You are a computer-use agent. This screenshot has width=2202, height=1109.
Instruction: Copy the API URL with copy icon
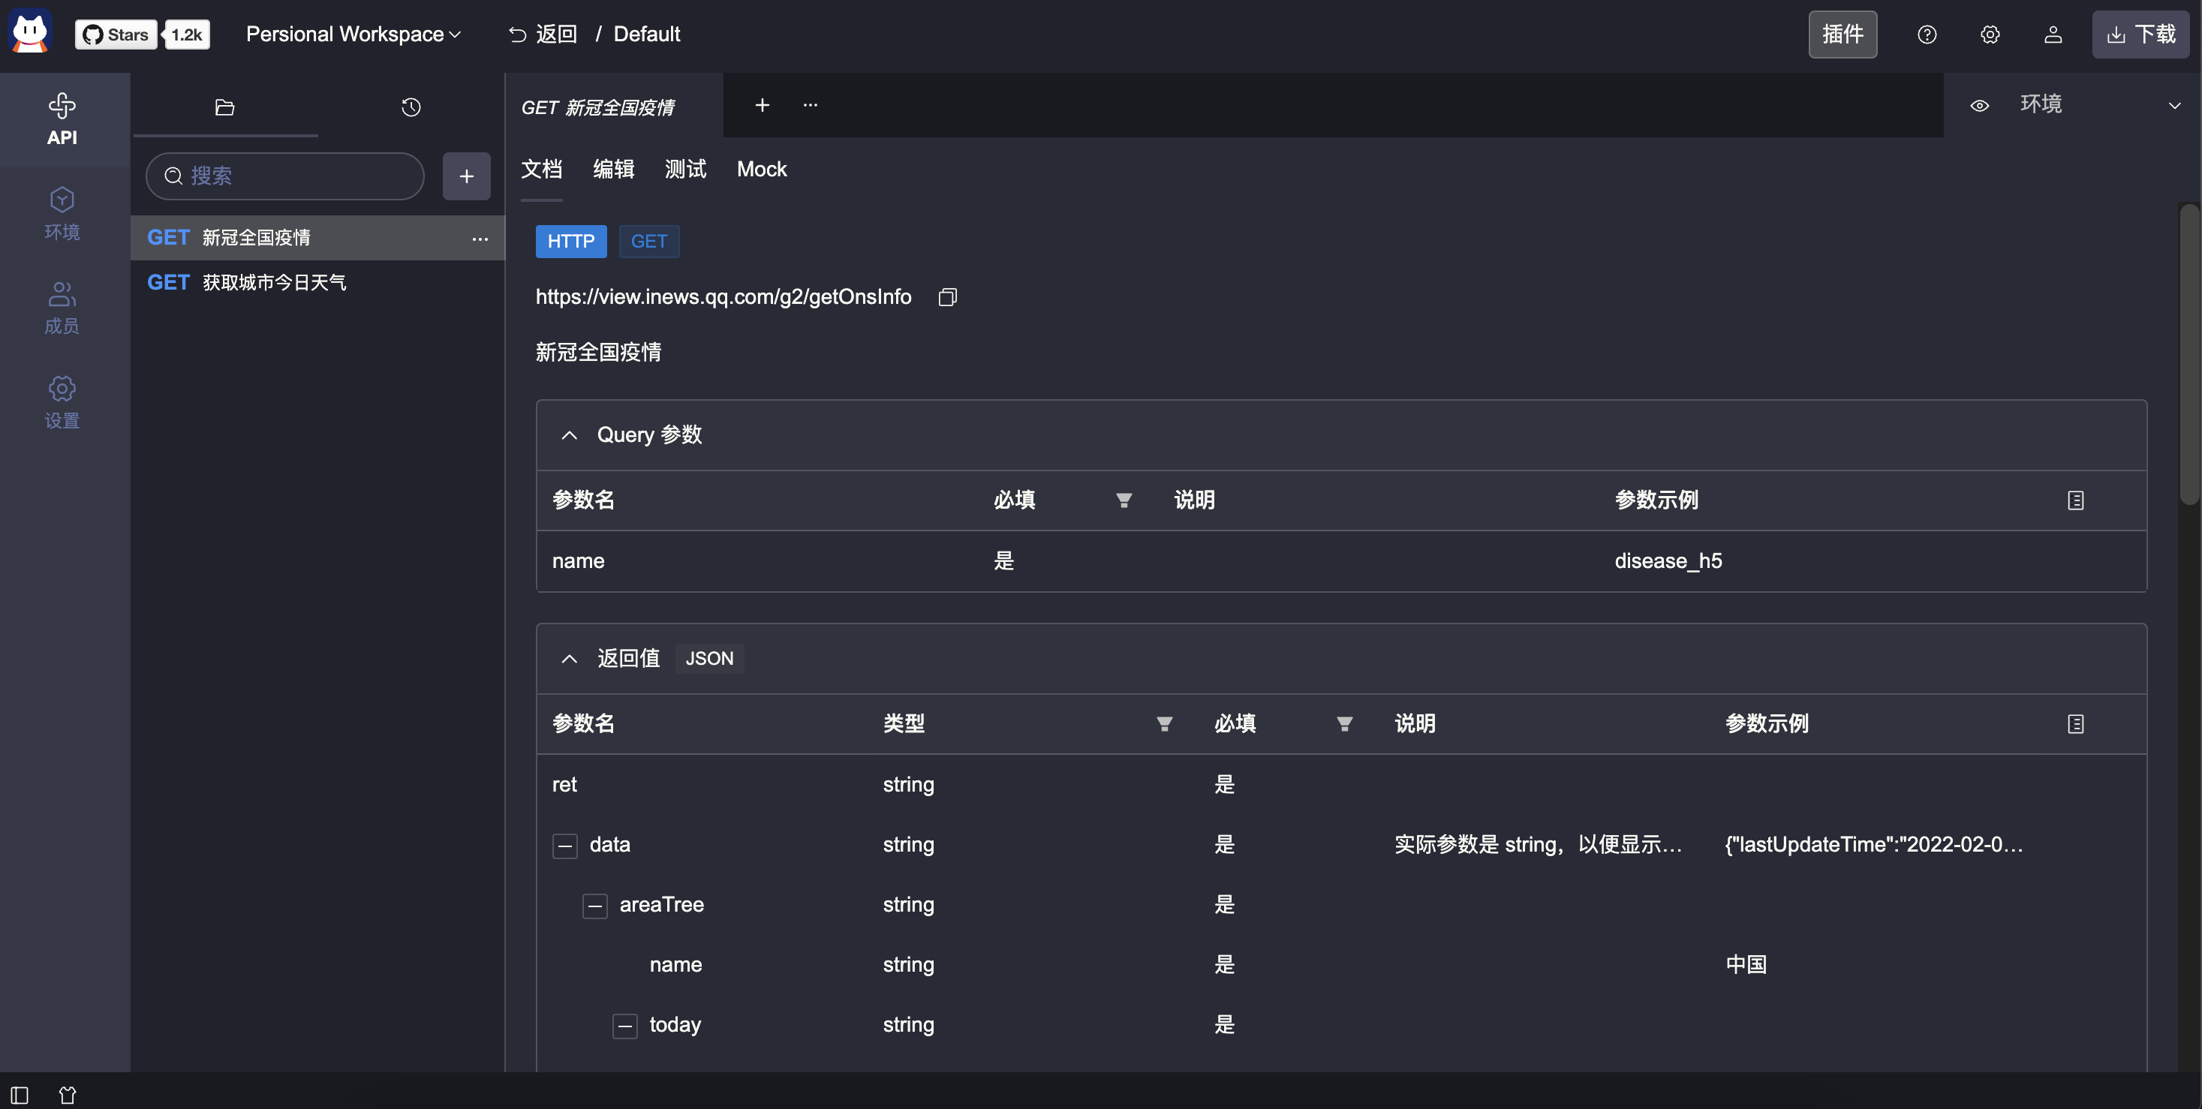(947, 296)
